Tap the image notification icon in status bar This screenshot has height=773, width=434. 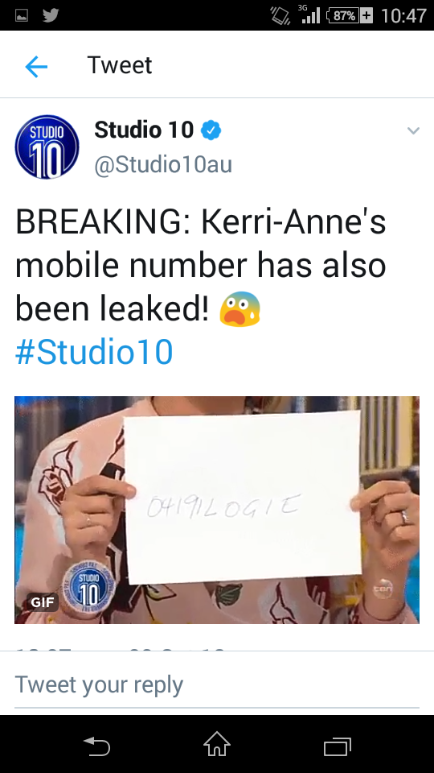22,16
